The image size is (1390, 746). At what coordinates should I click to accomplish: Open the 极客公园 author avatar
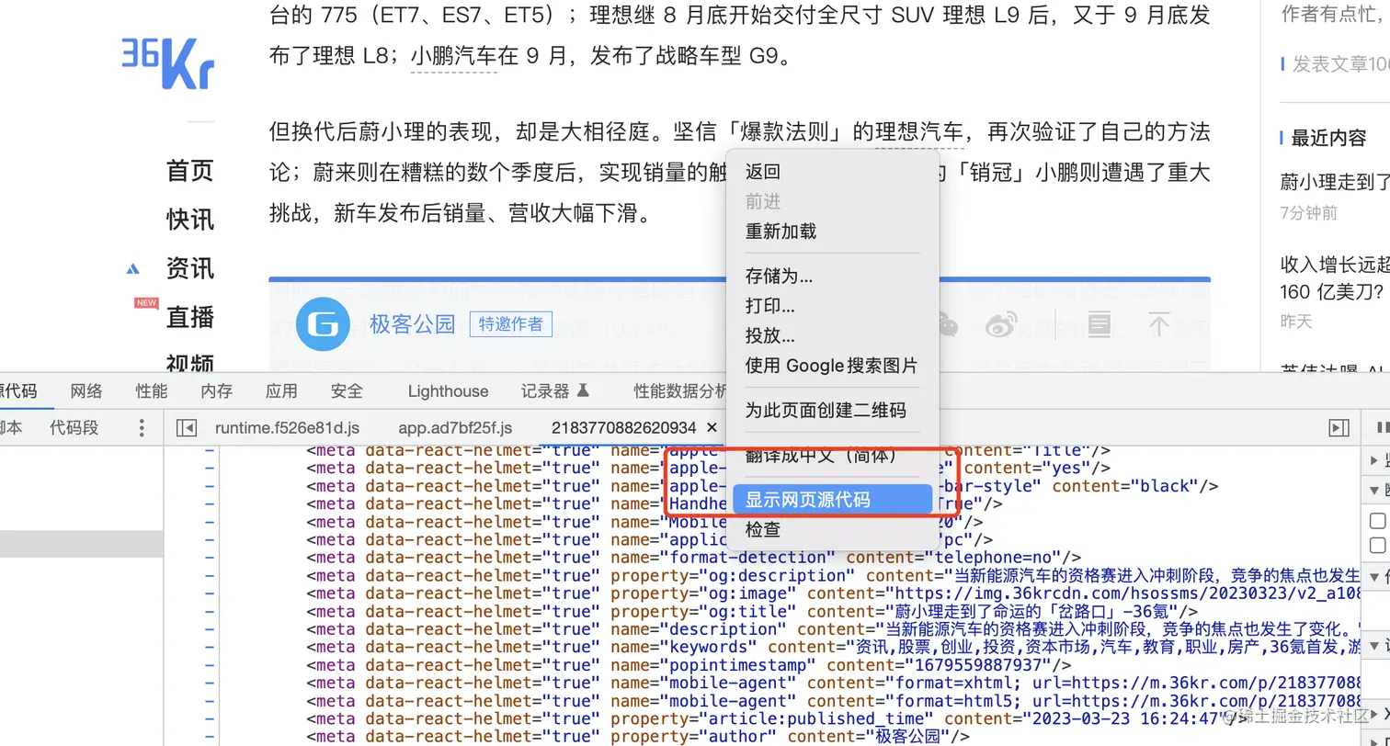click(x=324, y=324)
